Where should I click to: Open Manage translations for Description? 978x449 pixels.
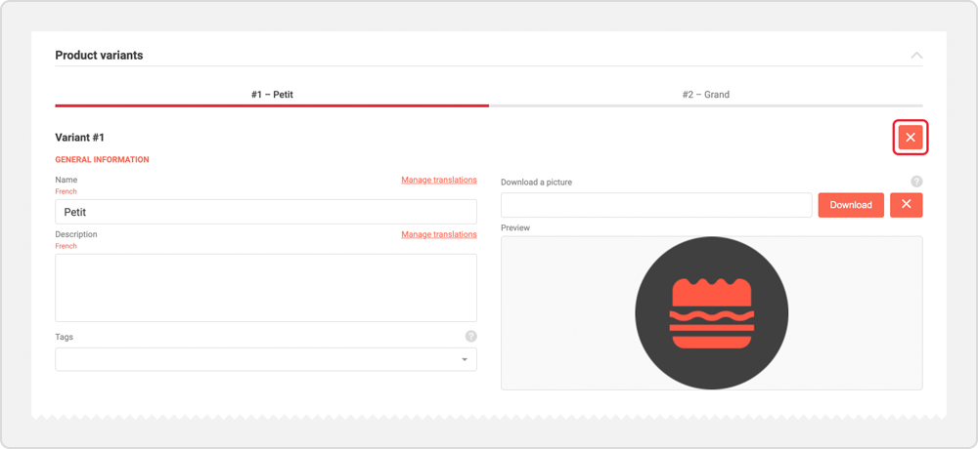coord(438,234)
